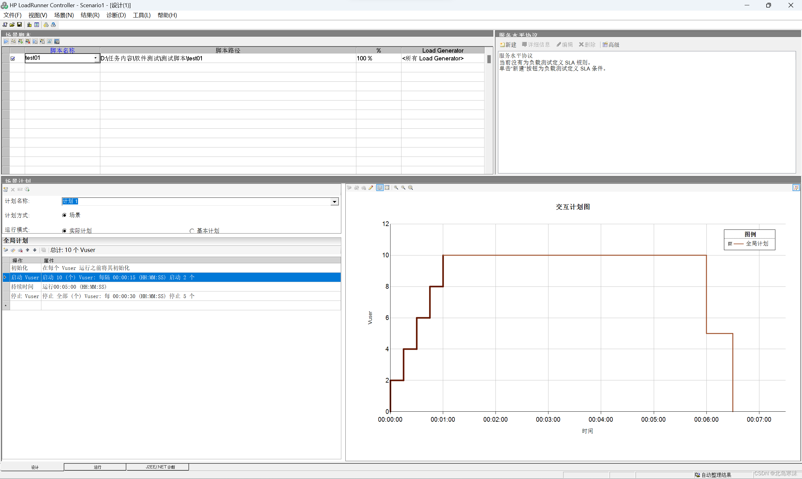Click the zoom in magnifier above the graph
The width and height of the screenshot is (802, 479).
click(x=396, y=188)
